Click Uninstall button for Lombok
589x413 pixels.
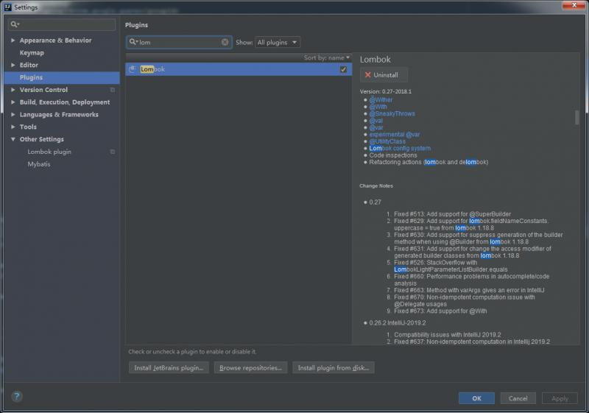point(384,74)
